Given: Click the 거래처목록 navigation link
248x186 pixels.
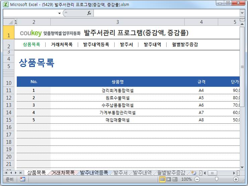Looking at the screenshot, I should point(62,45).
